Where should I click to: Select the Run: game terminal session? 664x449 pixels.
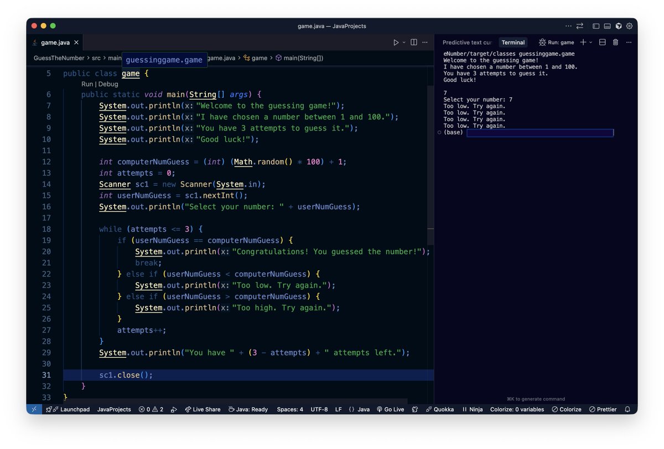point(556,42)
